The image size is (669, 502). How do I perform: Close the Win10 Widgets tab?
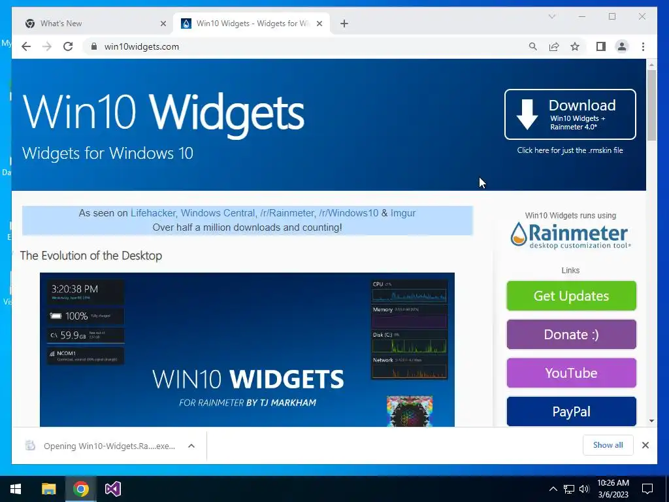click(319, 24)
